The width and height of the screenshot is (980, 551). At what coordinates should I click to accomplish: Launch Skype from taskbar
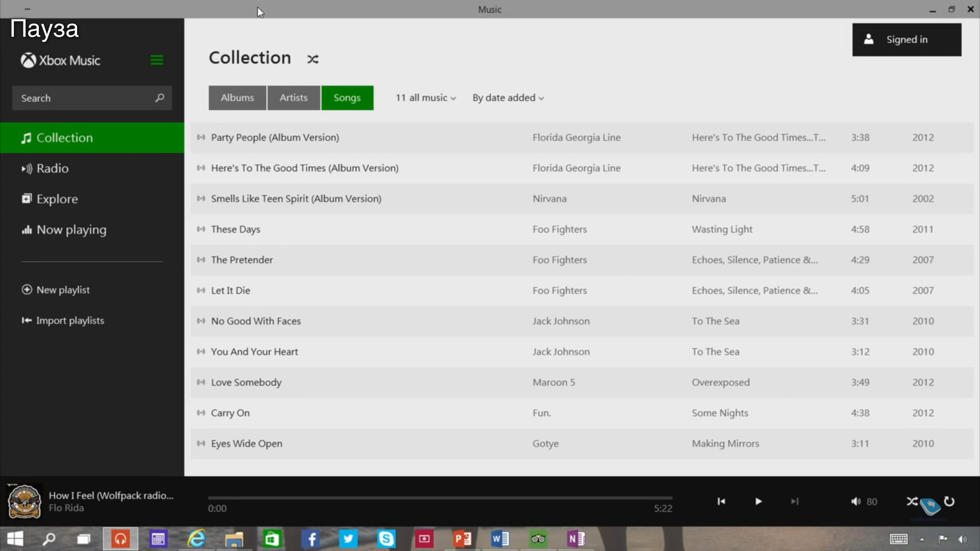(x=386, y=539)
